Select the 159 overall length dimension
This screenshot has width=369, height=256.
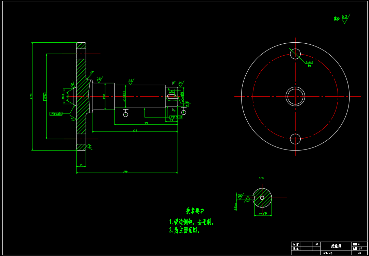[125, 171]
